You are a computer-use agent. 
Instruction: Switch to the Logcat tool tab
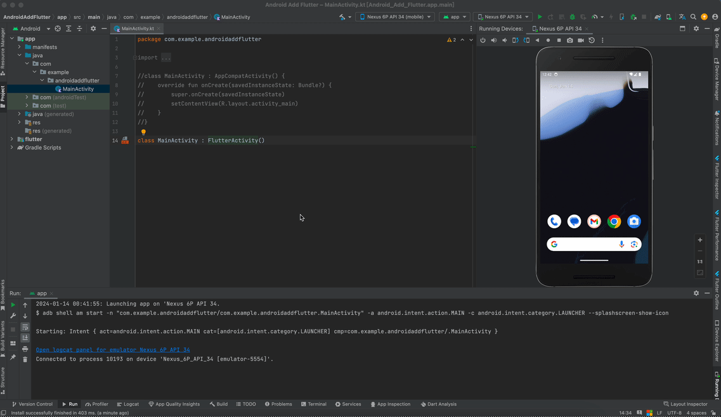pyautogui.click(x=127, y=404)
